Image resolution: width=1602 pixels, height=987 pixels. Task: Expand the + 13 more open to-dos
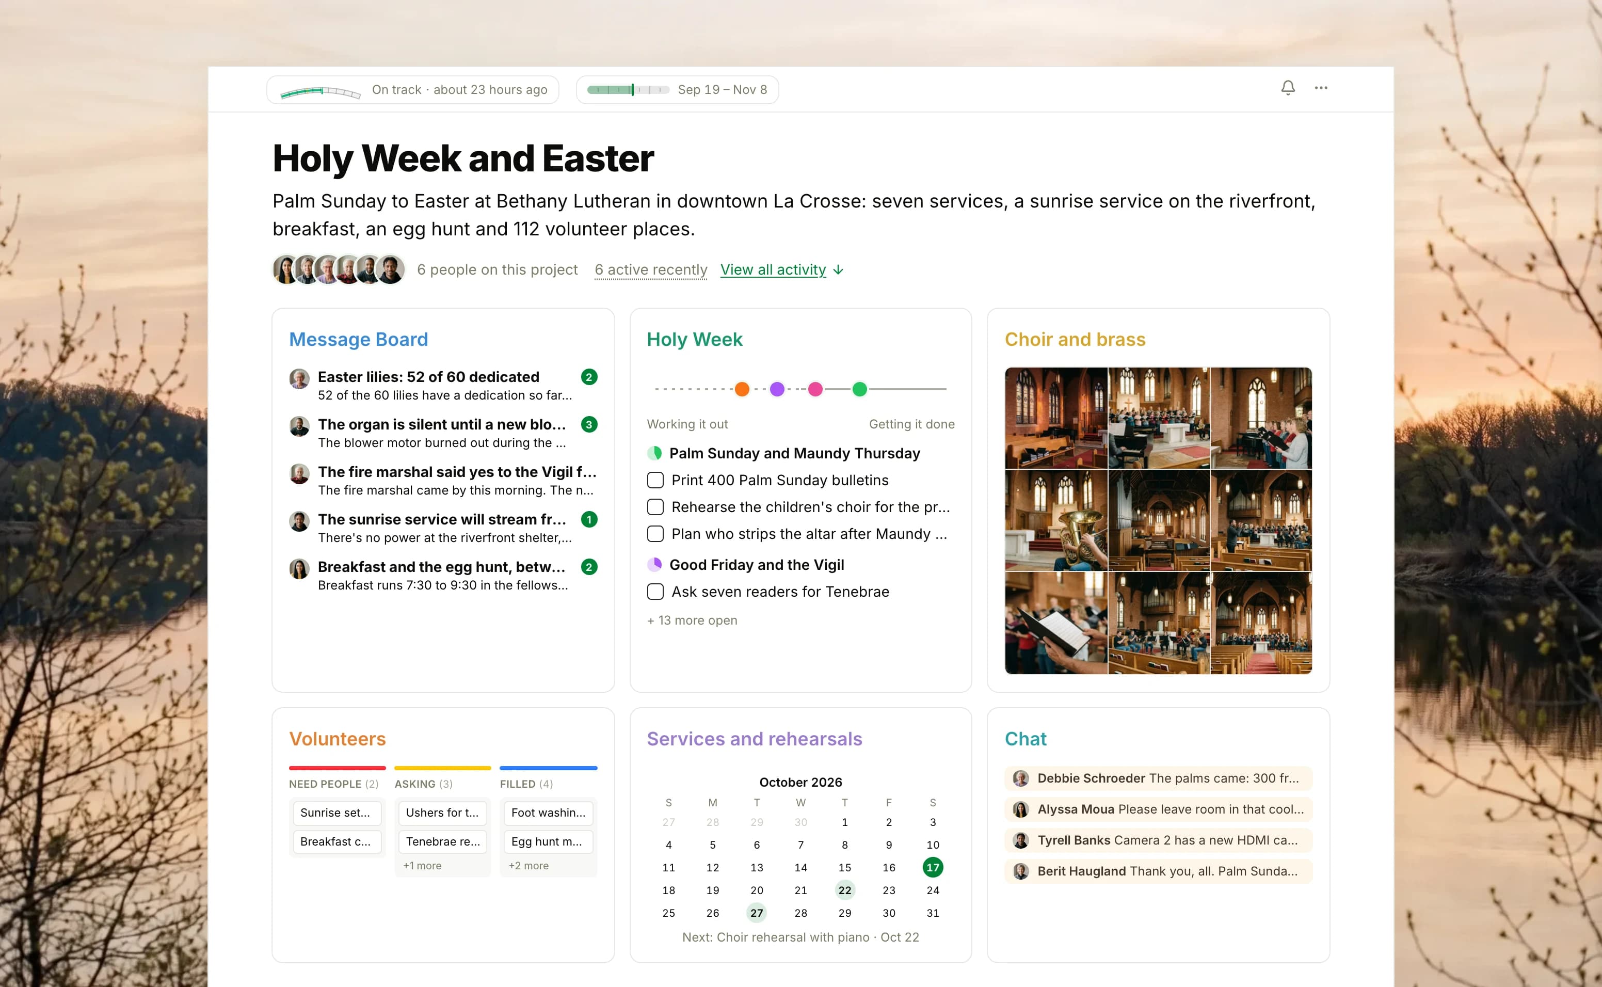(692, 621)
